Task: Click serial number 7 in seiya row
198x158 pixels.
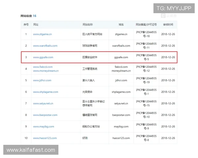Action: (26, 103)
